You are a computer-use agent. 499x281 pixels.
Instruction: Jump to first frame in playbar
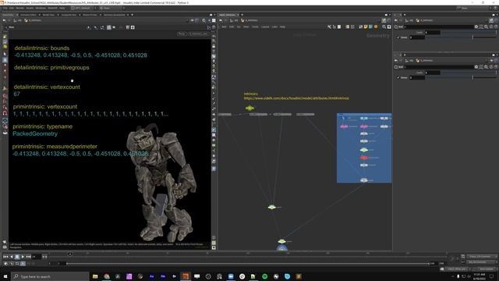click(5, 257)
